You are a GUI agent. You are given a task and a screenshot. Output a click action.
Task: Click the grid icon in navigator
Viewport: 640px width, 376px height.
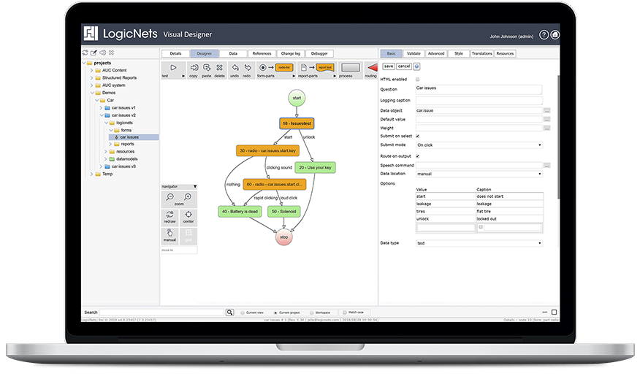coord(188,232)
